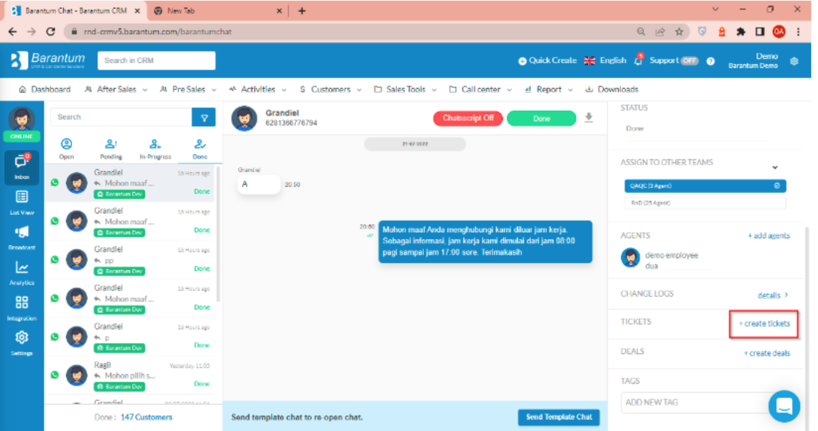Open the browser zoom magnifier icon
This screenshot has width=818, height=431.
coord(641,32)
